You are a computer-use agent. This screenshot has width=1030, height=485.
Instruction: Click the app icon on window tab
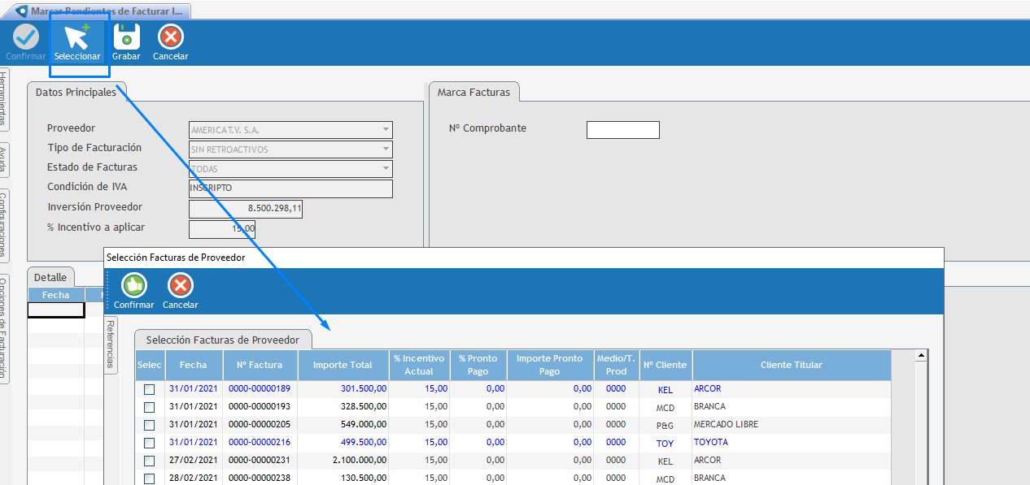pos(21,11)
